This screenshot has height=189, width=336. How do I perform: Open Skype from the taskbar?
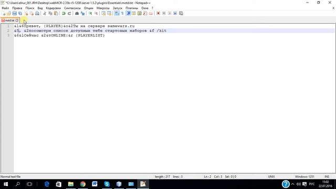pyautogui.click(x=107, y=184)
